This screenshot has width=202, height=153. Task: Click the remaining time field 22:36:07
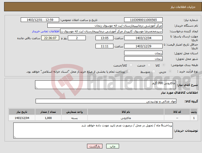point(50,38)
